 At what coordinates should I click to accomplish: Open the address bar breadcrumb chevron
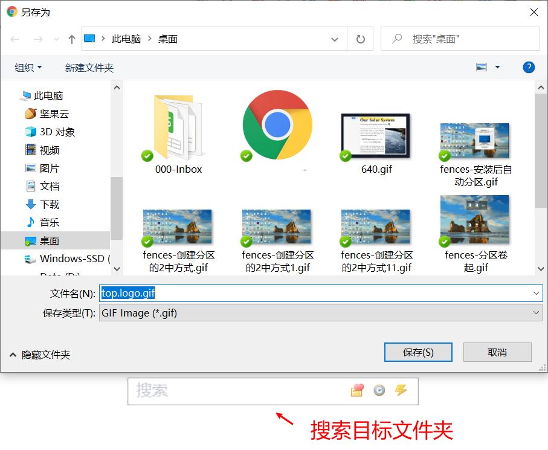coord(334,38)
